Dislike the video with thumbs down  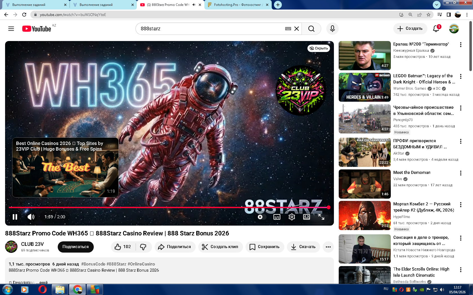[x=143, y=247]
